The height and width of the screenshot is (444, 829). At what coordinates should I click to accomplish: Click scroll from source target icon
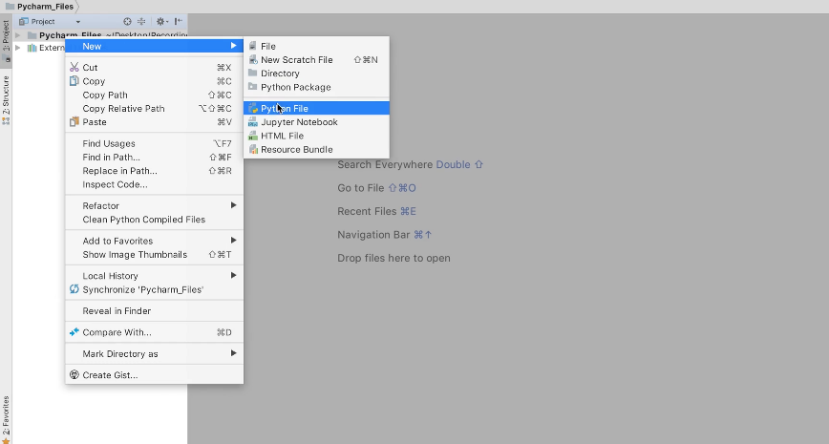[127, 22]
